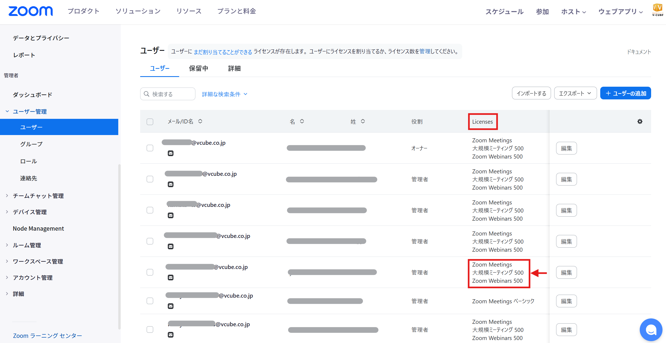Open ソリューション menu
This screenshot has height=343, width=666.
(x=138, y=11)
